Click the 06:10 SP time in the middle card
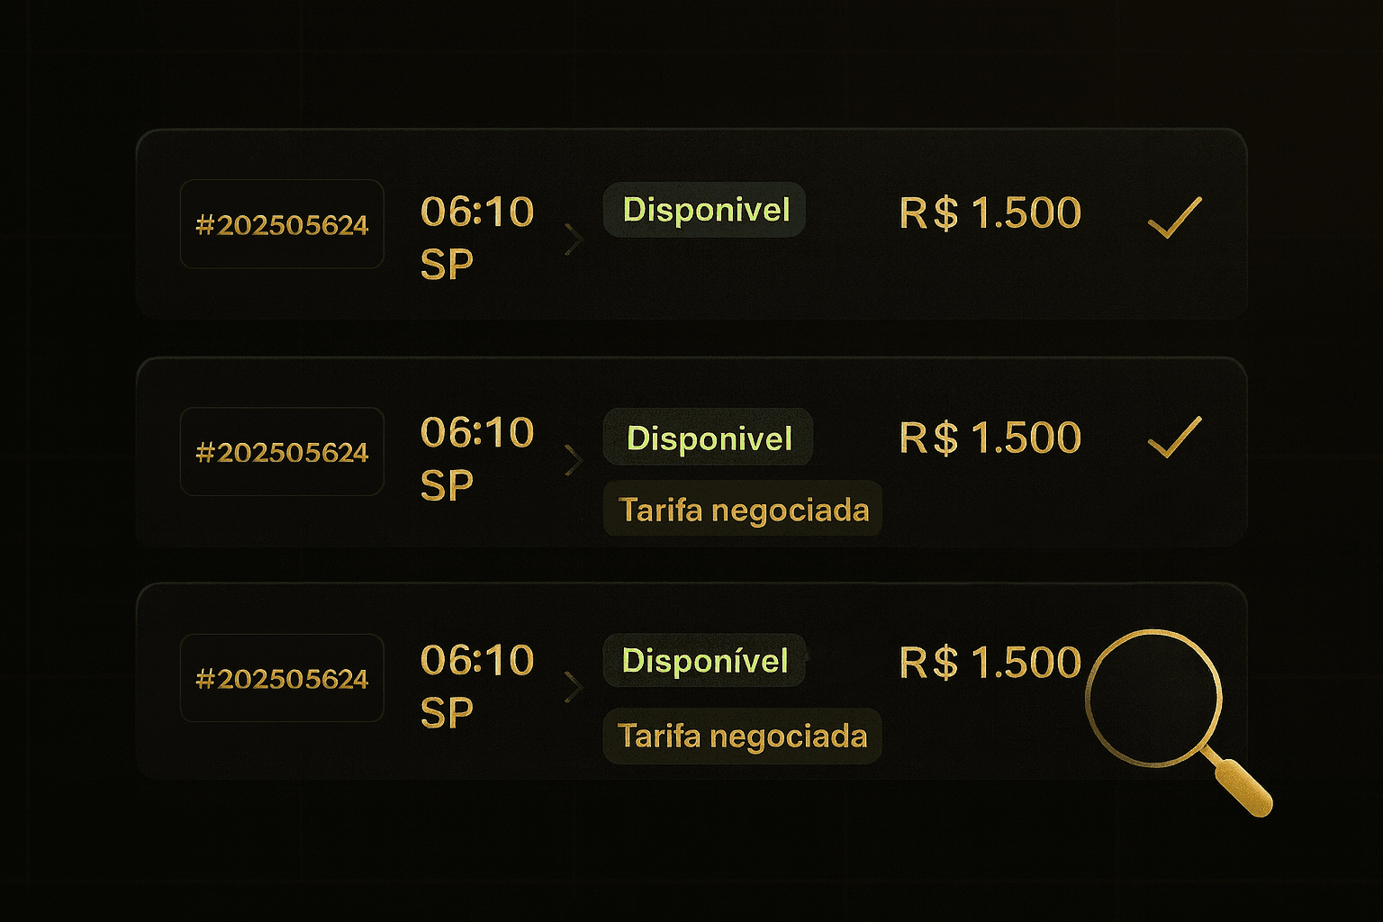1383x922 pixels. pos(476,459)
